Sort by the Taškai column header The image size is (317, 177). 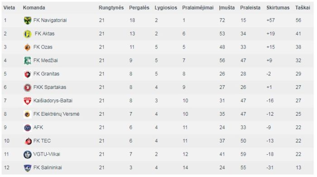303,8
